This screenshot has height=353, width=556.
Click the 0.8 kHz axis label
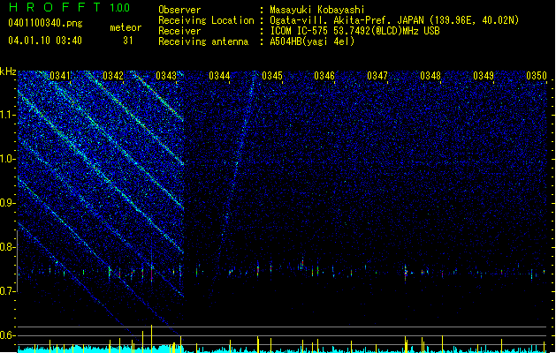point(8,247)
